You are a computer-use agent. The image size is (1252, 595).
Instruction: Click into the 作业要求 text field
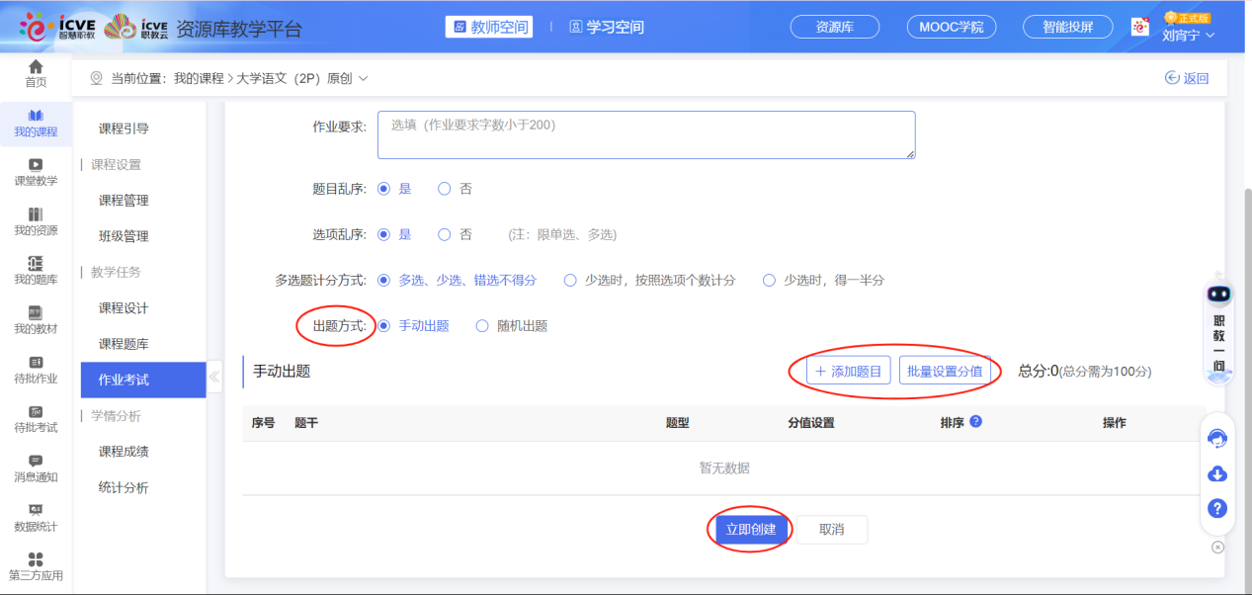coord(645,134)
